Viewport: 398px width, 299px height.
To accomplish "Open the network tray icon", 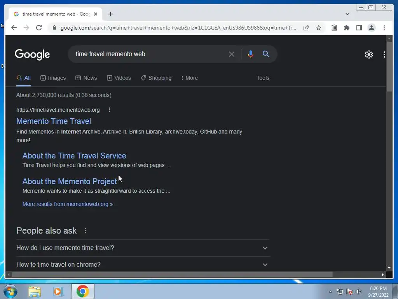I will (340, 292).
